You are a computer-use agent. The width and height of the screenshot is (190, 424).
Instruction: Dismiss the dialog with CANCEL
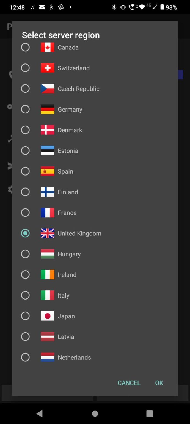pos(129,383)
